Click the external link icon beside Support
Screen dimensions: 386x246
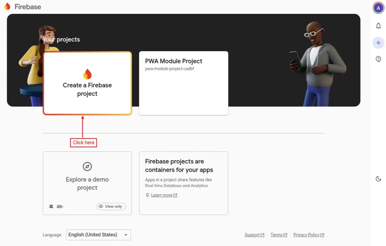click(262, 235)
